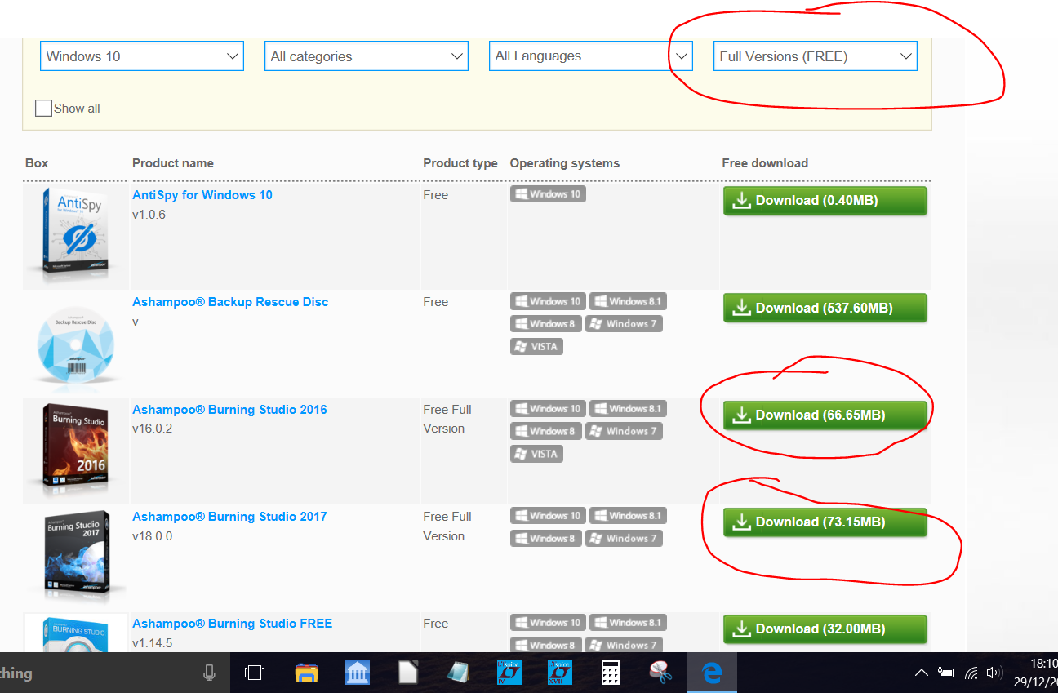The height and width of the screenshot is (693, 1058).
Task: Open the blank document taskbar icon
Action: pos(408,673)
